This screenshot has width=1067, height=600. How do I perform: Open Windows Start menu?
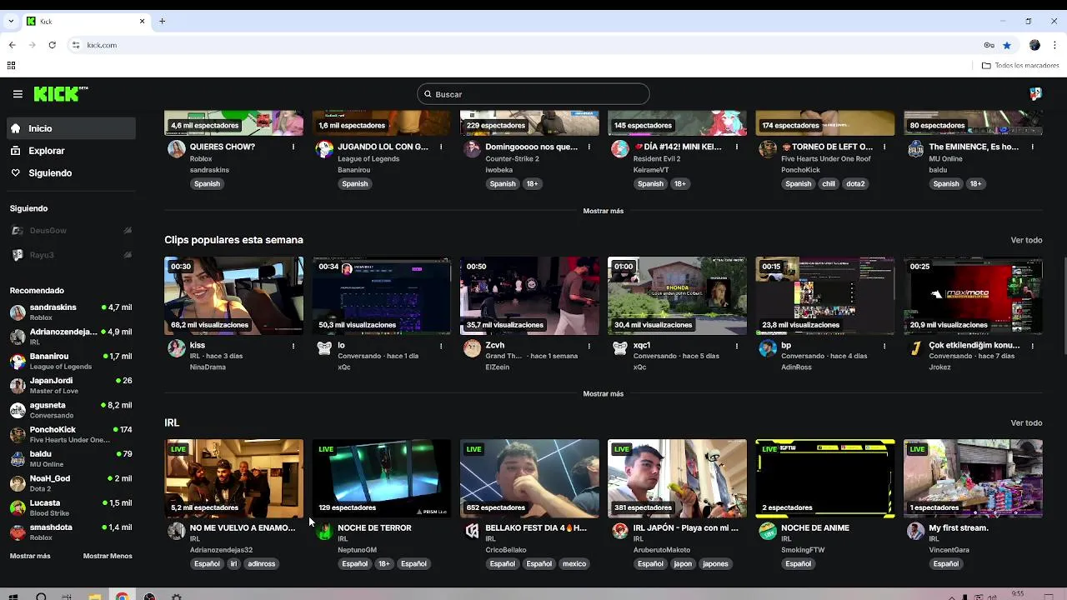pyautogui.click(x=13, y=597)
